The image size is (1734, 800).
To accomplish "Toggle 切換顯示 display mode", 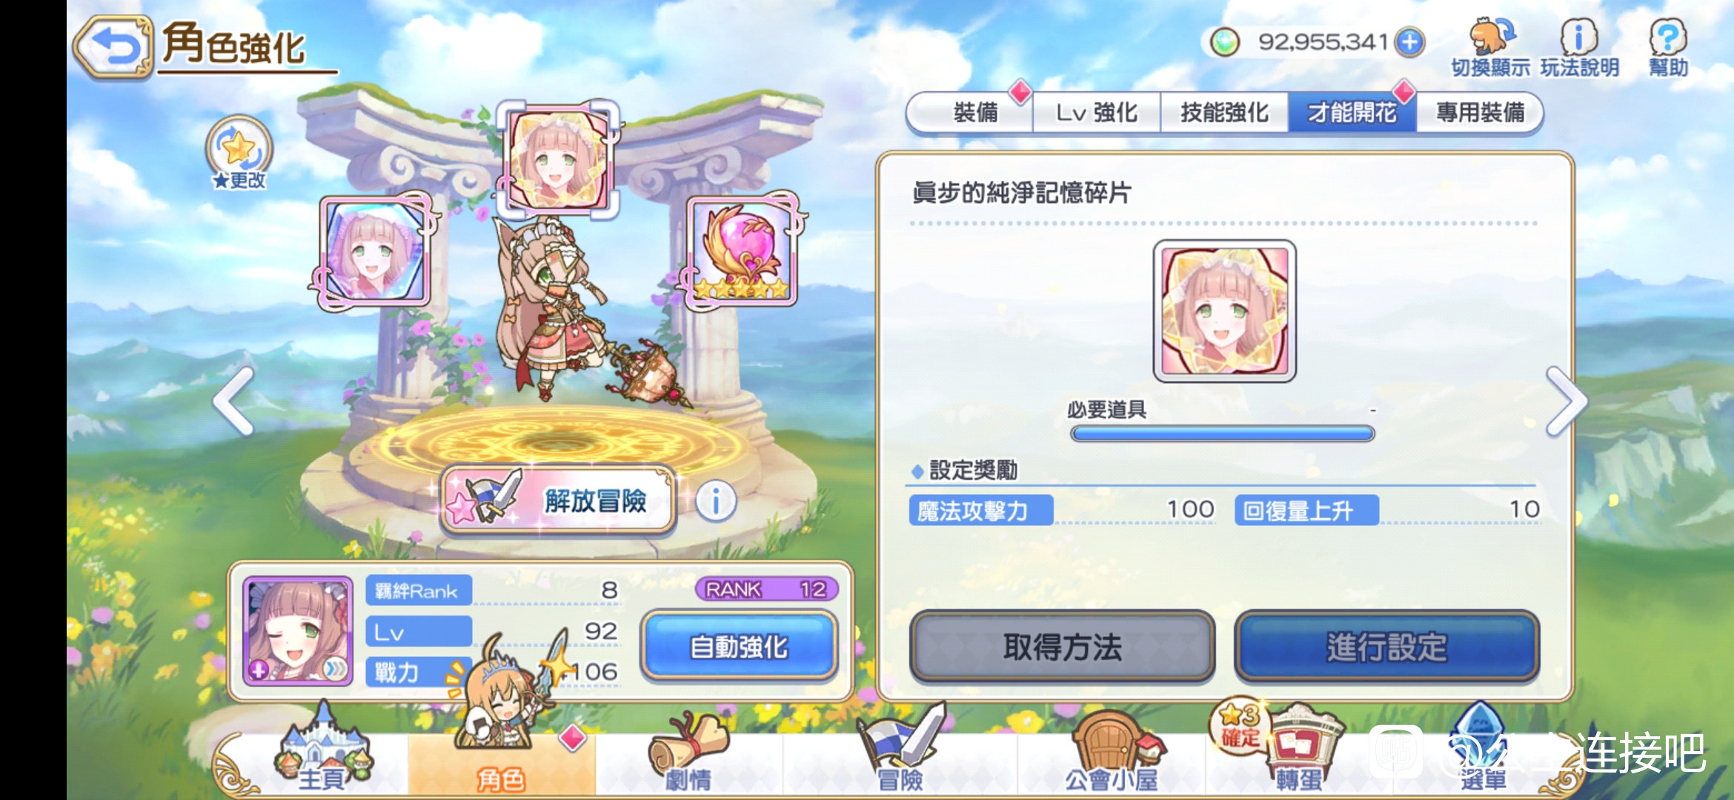I will (1490, 47).
